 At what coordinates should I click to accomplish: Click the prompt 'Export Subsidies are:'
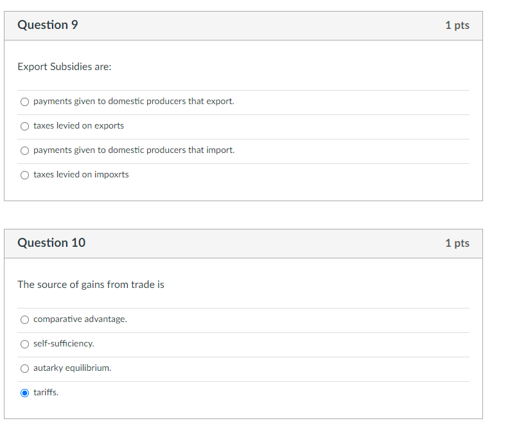(x=64, y=67)
